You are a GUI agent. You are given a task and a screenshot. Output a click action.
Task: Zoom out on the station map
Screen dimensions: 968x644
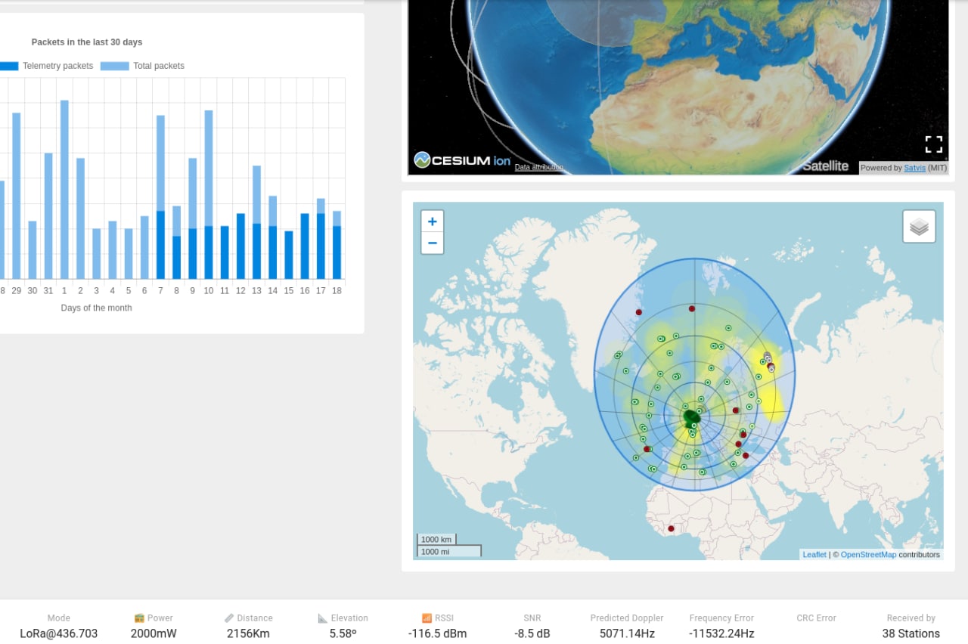point(432,243)
